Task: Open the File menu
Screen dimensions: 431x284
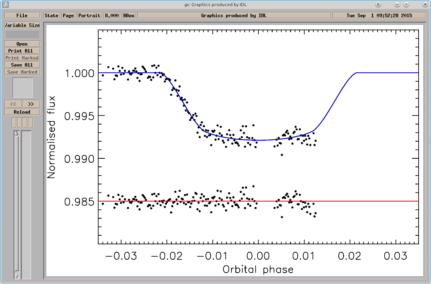Action: click(22, 15)
